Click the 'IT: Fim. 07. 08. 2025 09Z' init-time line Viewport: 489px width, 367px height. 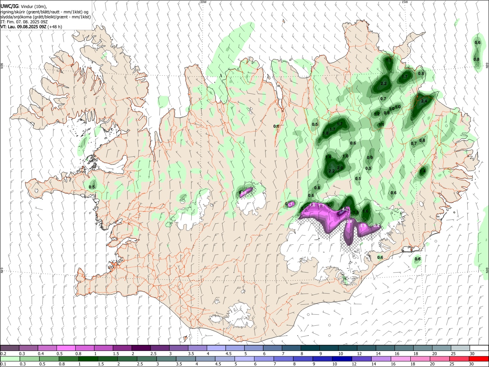[24, 22]
